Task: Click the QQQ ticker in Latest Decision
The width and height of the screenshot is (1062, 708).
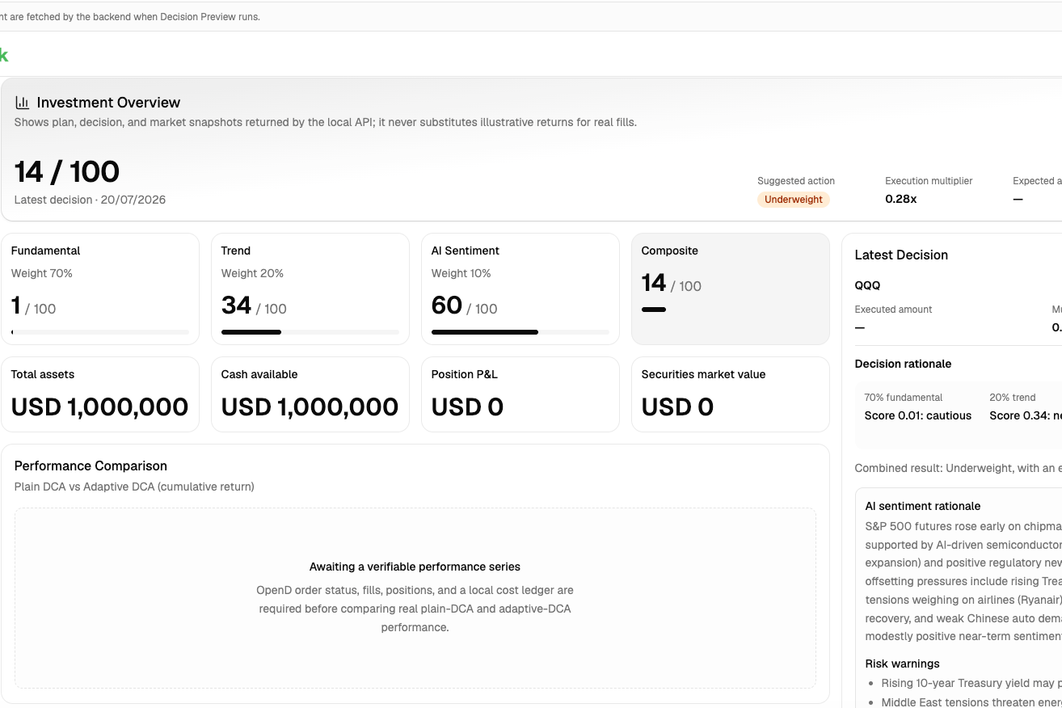Action: (x=867, y=285)
